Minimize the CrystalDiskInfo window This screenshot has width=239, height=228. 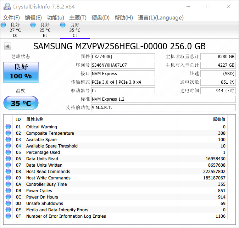click(188, 6)
